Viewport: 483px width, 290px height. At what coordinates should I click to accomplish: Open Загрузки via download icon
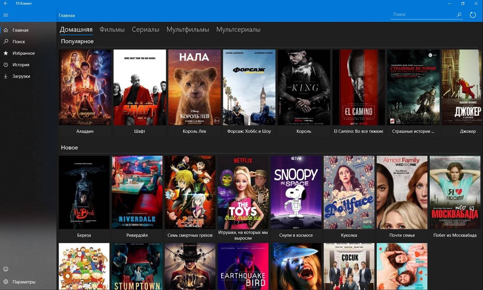(x=6, y=76)
